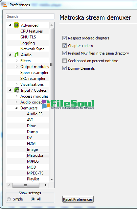Open the H264 demuxer settings
The image size is (137, 209).
pyautogui.click(x=31, y=143)
